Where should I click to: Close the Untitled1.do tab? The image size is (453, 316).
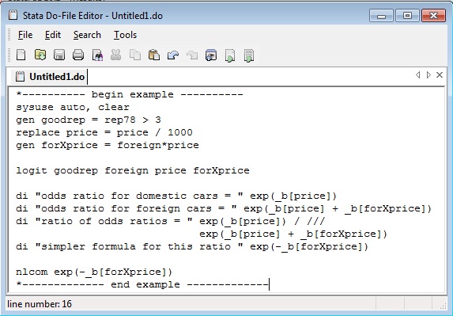point(440,75)
